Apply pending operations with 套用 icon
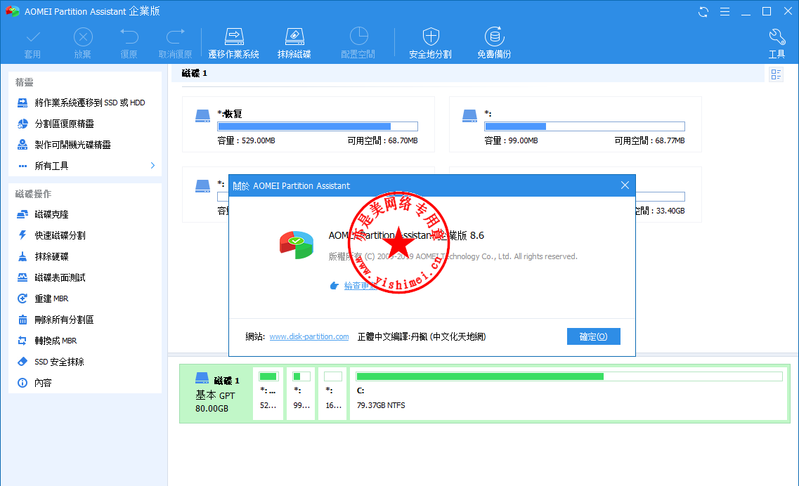This screenshot has width=799, height=486. click(x=32, y=42)
